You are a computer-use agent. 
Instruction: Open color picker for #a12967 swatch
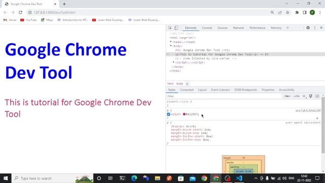[184, 114]
